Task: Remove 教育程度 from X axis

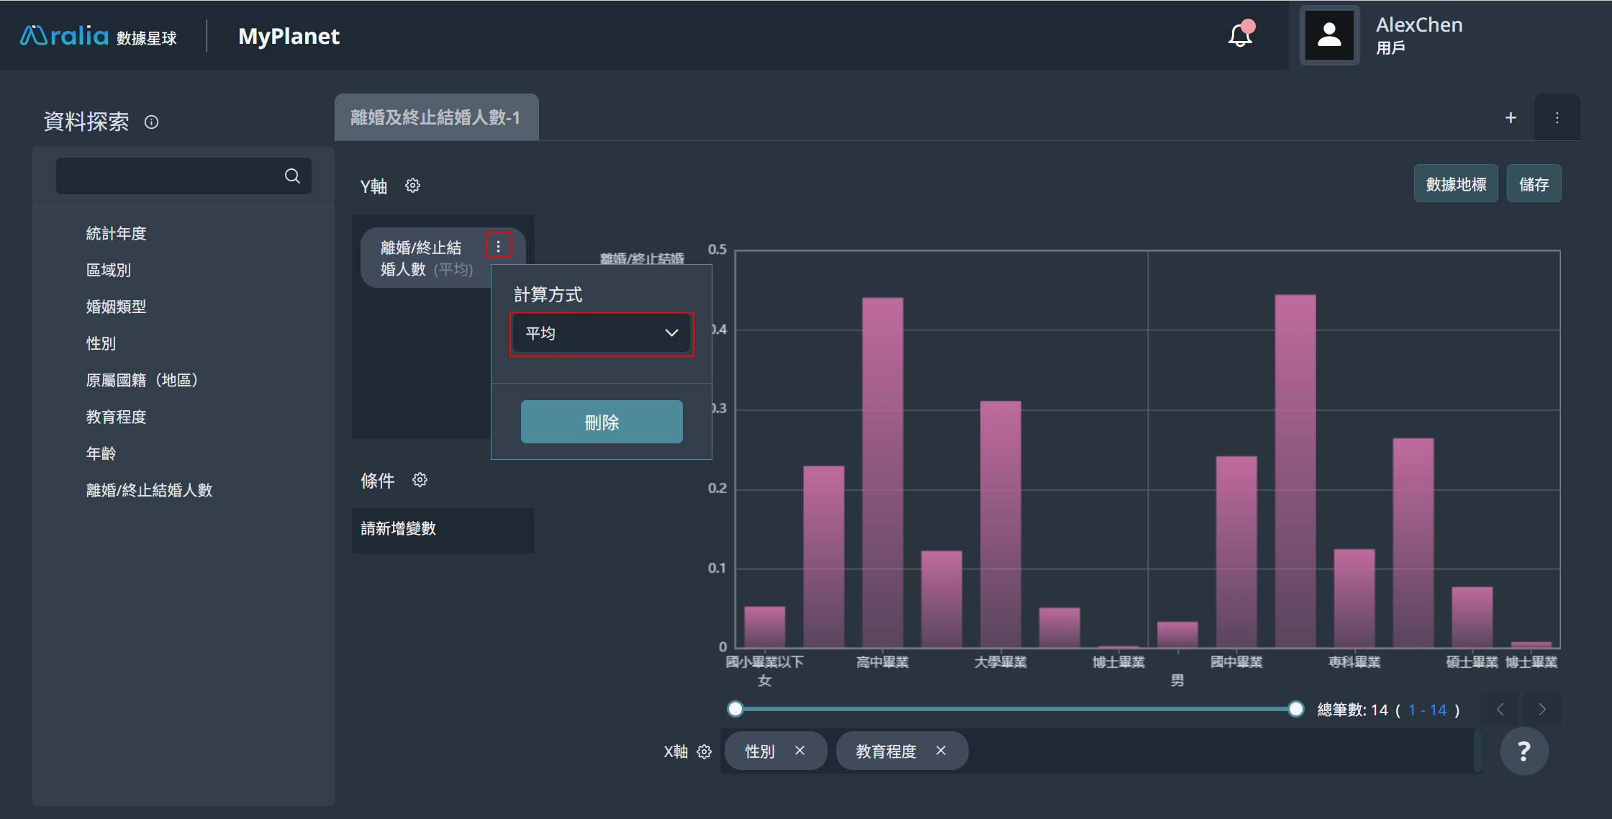Action: [x=941, y=751]
